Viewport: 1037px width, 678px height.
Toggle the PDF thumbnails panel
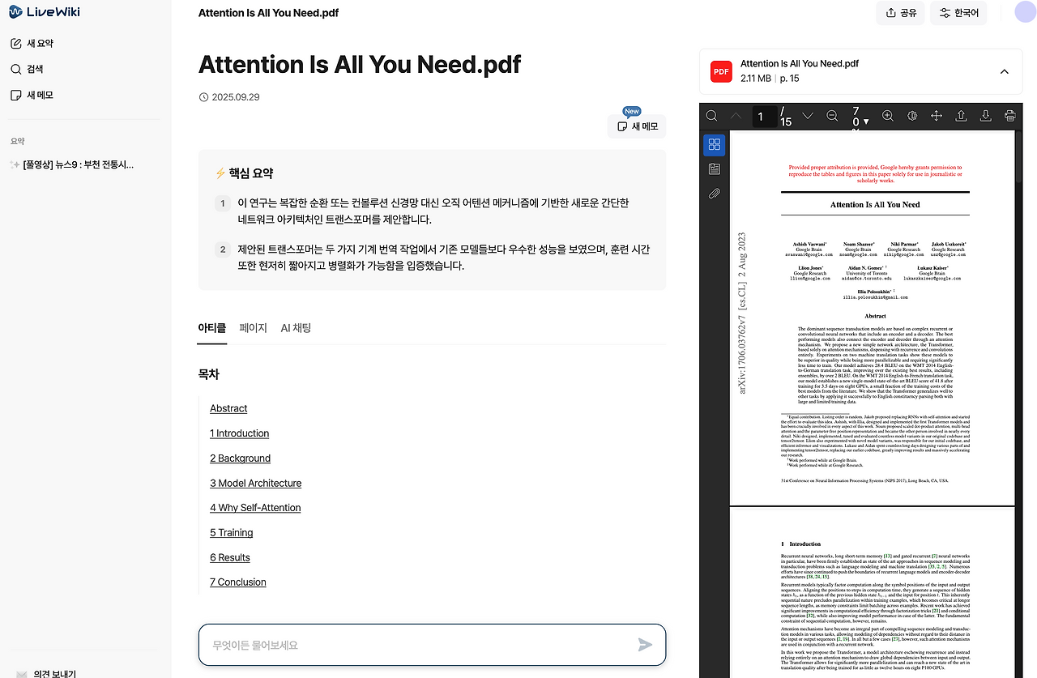[x=715, y=145]
